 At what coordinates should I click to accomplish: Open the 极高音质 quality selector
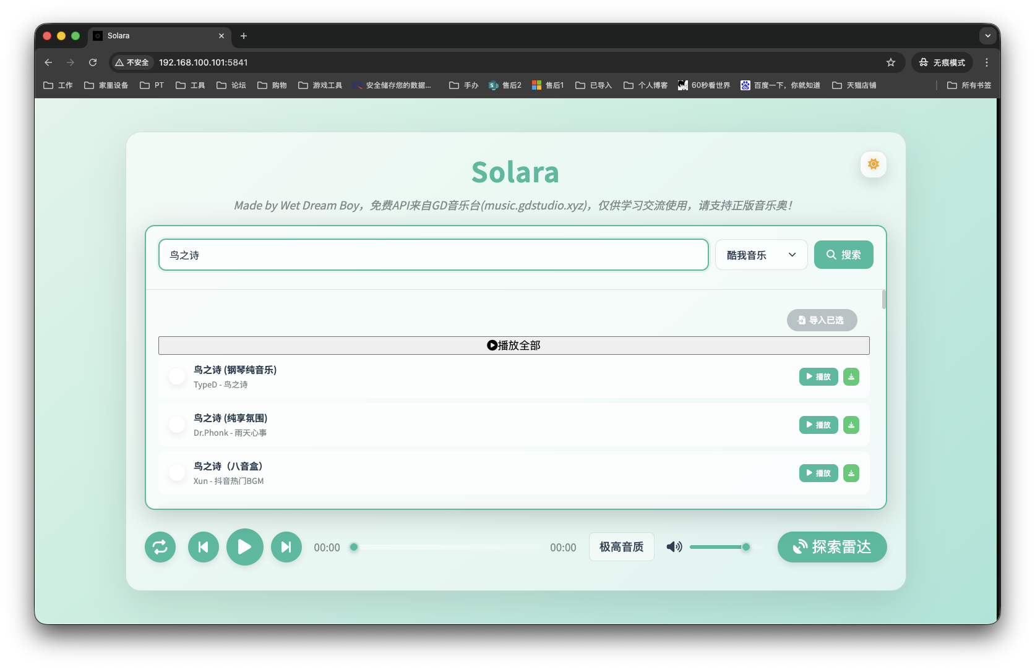click(621, 547)
